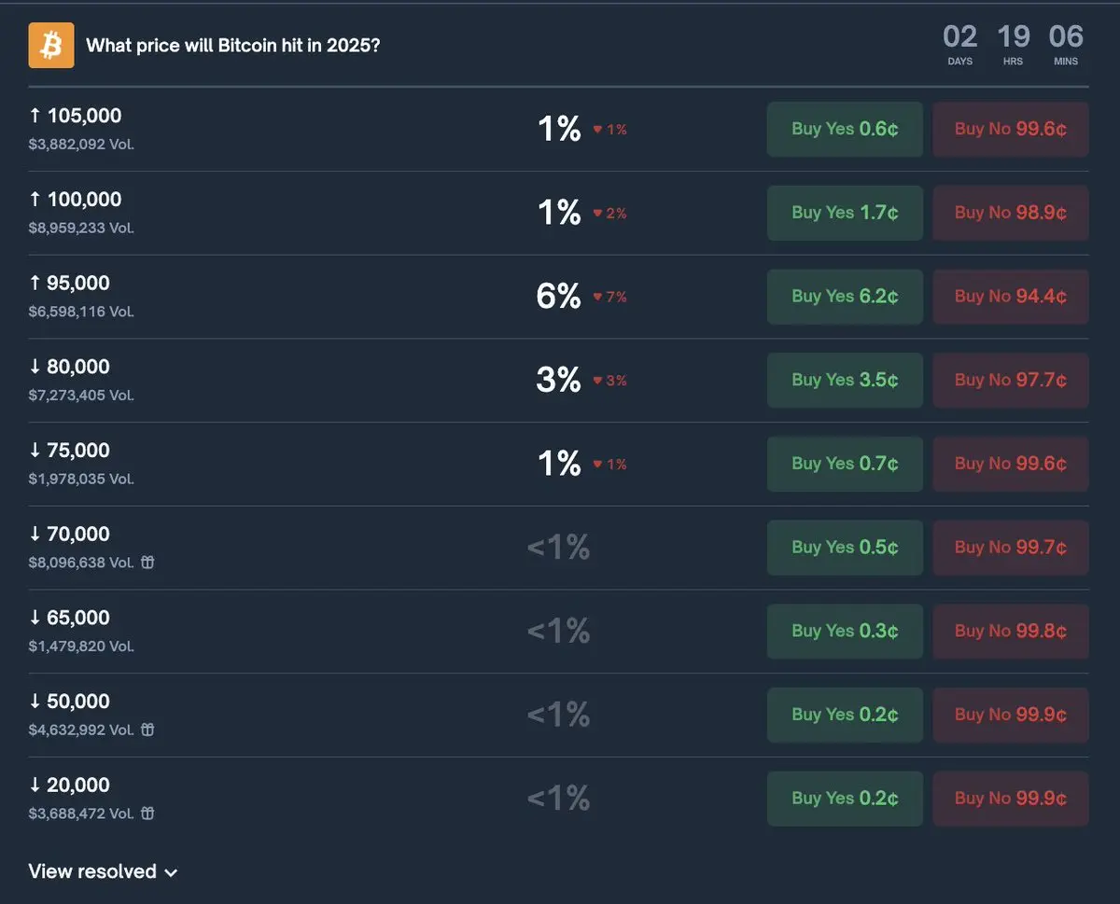1120x904 pixels.
Task: Buy Yes at 0.3¢ for 65,000
Action: coord(845,631)
